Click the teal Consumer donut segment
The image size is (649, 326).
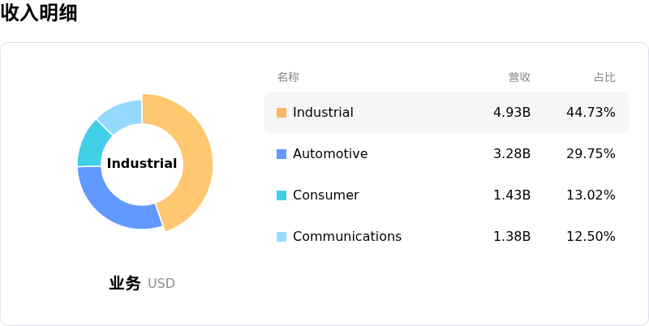click(93, 144)
